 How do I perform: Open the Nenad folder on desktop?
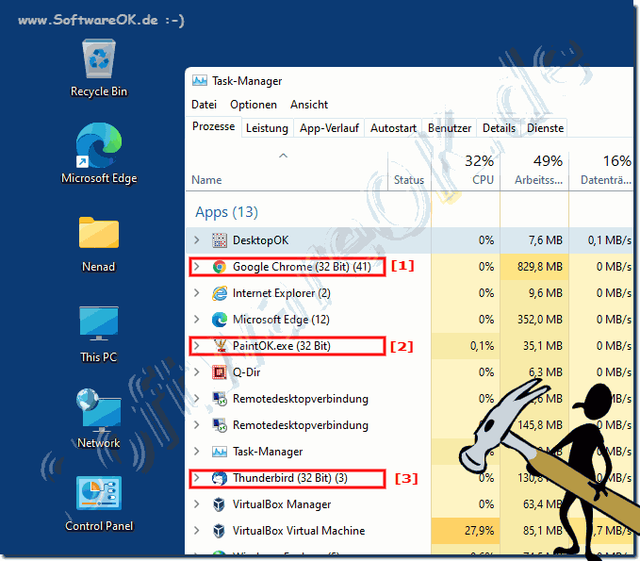99,244
